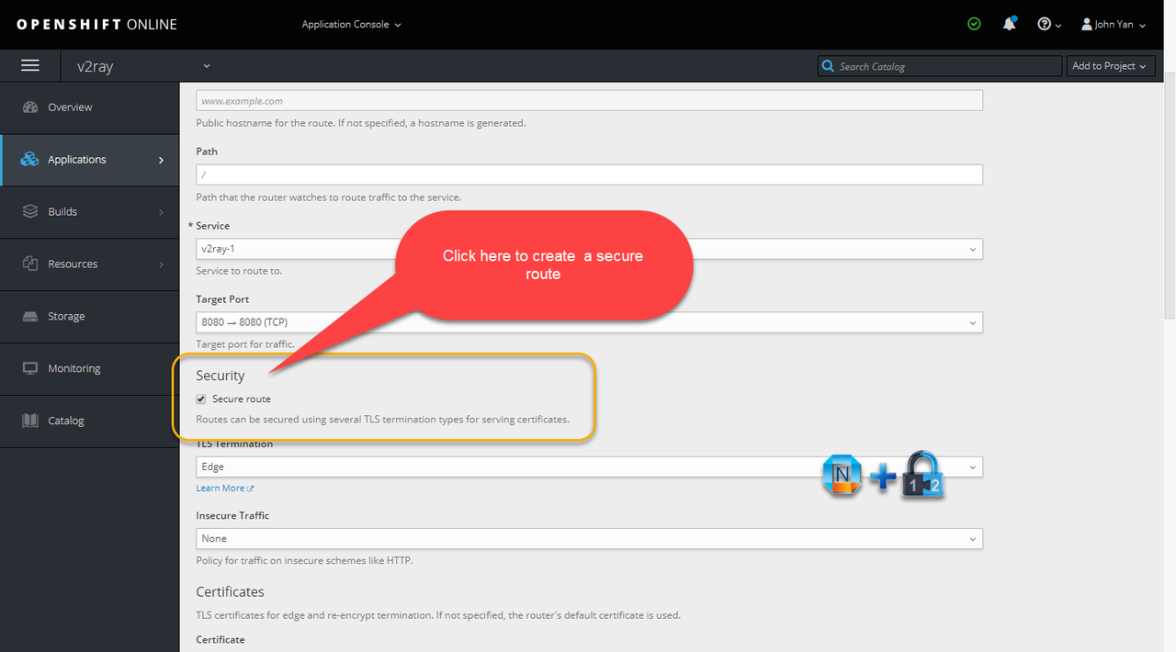Click the Storage drive icon
The height and width of the screenshot is (652, 1176).
tap(29, 317)
